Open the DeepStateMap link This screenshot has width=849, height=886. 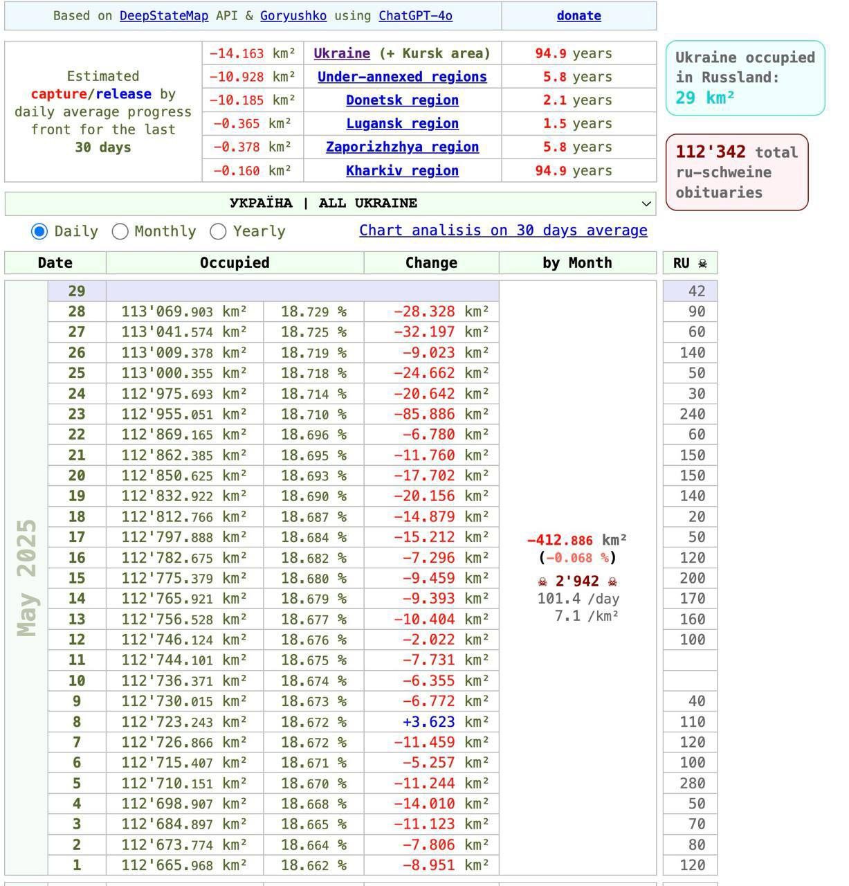tap(163, 15)
